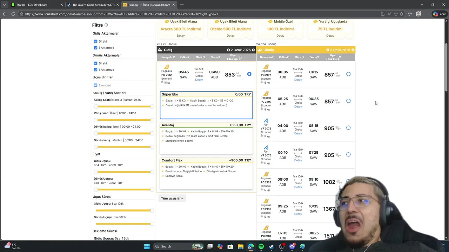The image size is (449, 252).
Task: Reload the current page
Action: coord(13,14)
